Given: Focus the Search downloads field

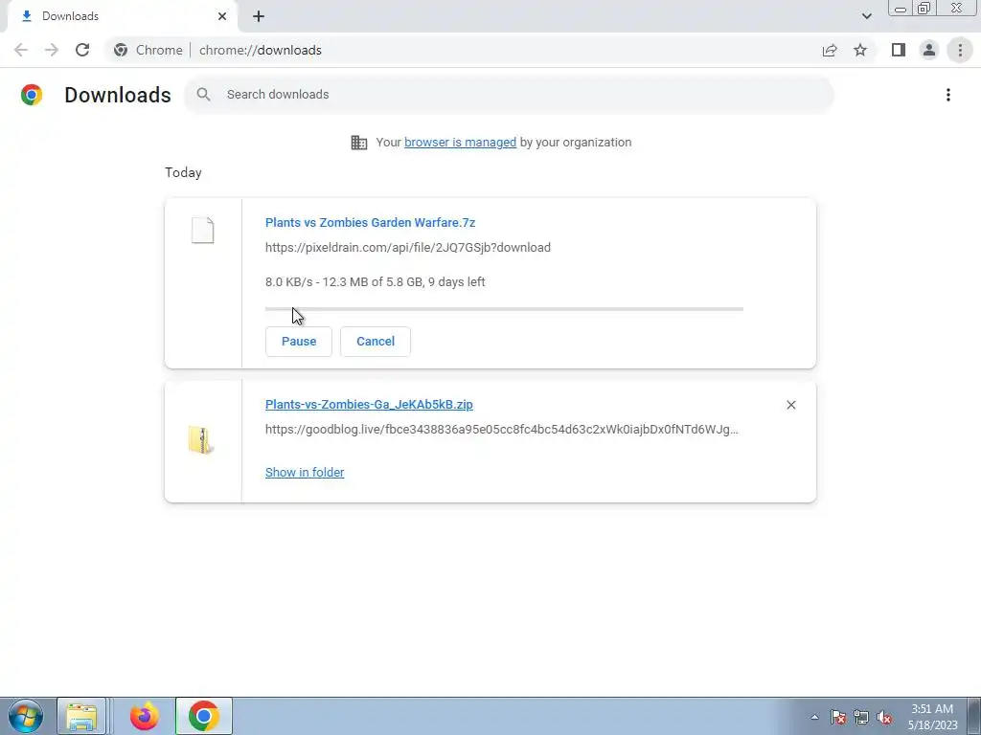Looking at the screenshot, I should click(510, 95).
